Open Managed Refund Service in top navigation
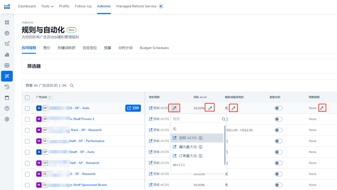 point(136,6)
